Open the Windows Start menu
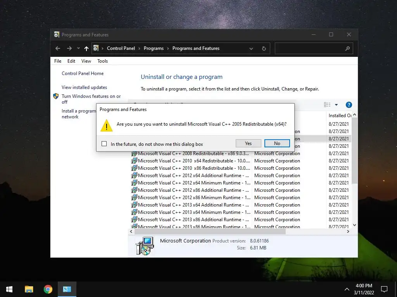This screenshot has height=297, width=397. (9, 289)
